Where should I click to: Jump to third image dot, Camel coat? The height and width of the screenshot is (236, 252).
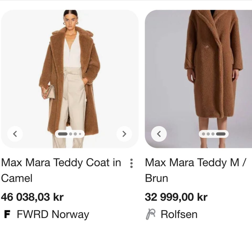click(75, 134)
